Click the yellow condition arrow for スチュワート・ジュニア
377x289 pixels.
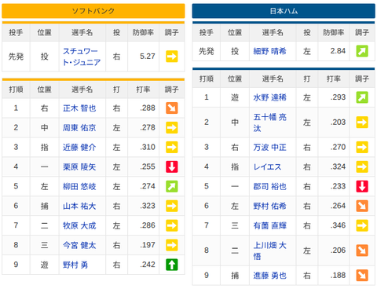[x=172, y=57]
